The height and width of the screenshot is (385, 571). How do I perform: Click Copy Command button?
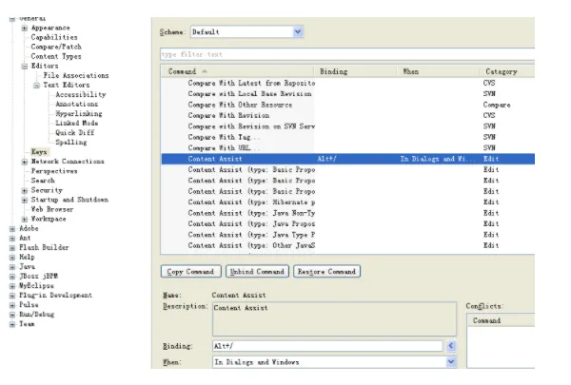click(190, 272)
